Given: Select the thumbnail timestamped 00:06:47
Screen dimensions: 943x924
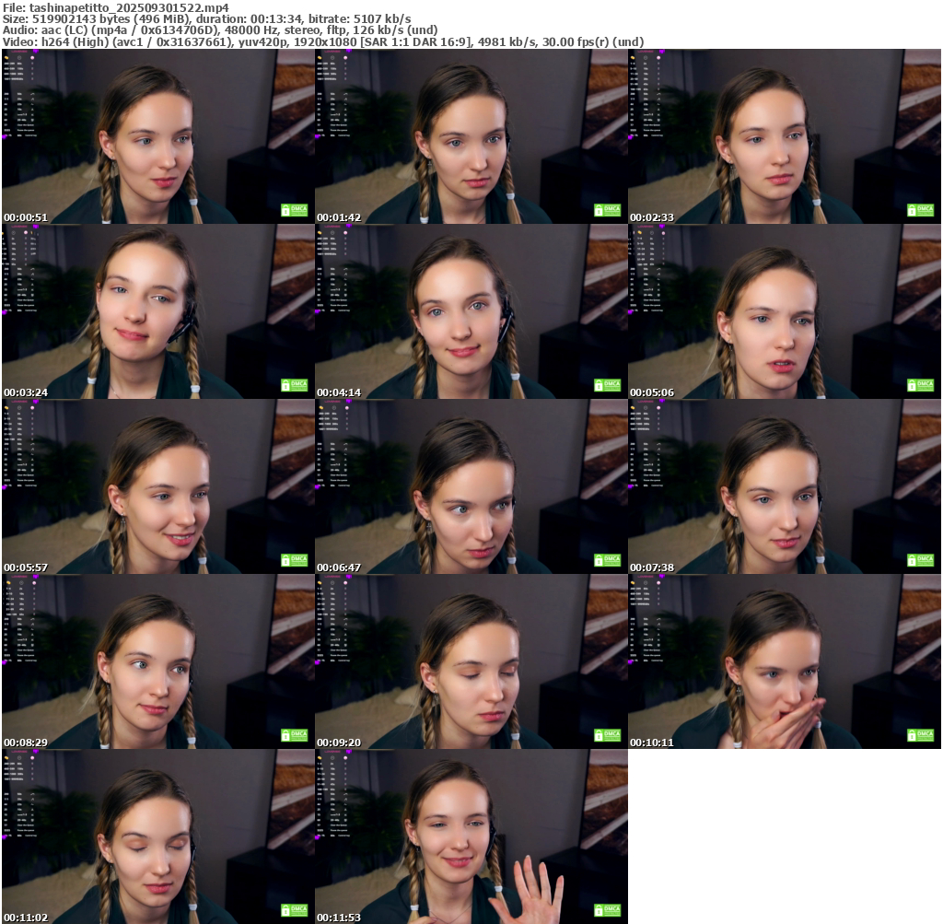Looking at the screenshot, I should pyautogui.click(x=471, y=486).
